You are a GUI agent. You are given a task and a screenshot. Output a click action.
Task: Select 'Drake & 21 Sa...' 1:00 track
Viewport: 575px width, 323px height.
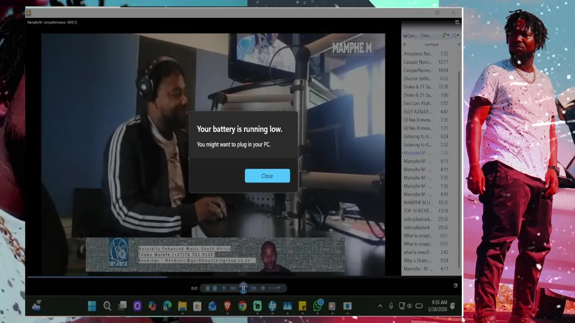[x=426, y=95]
